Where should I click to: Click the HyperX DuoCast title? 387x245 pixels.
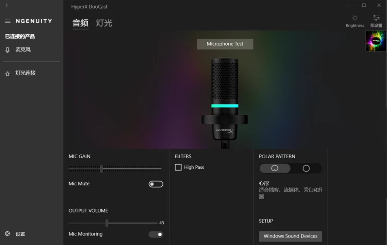[x=89, y=7]
